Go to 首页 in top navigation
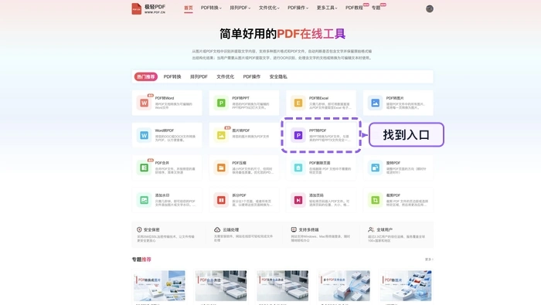541x305 pixels. [x=189, y=8]
